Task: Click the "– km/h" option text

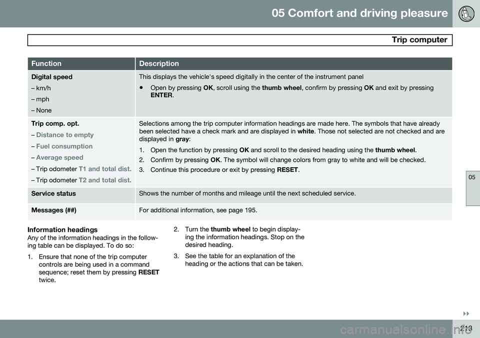Action: click(41, 88)
